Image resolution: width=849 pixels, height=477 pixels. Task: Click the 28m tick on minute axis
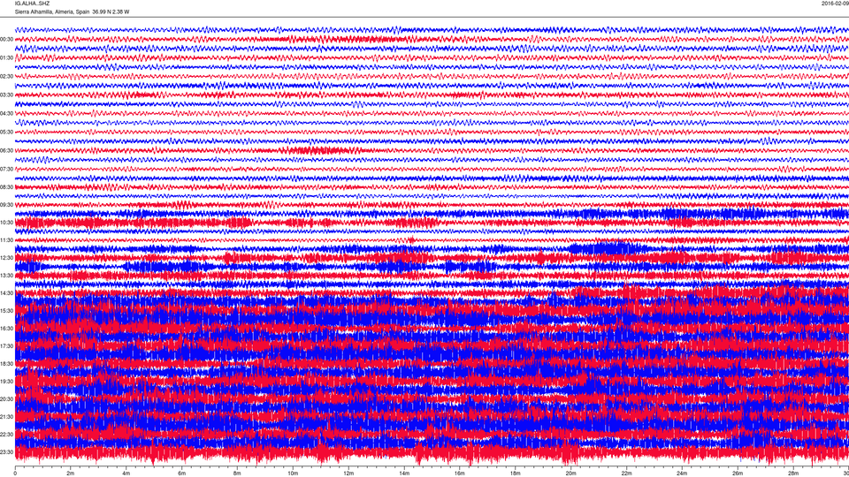pos(793,473)
